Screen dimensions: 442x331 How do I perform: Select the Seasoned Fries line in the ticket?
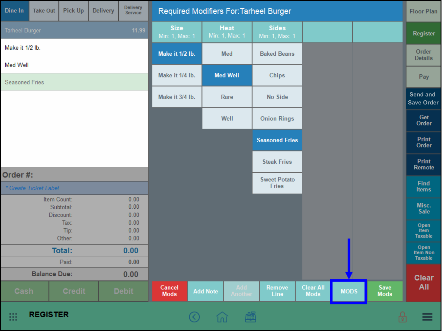pos(74,82)
